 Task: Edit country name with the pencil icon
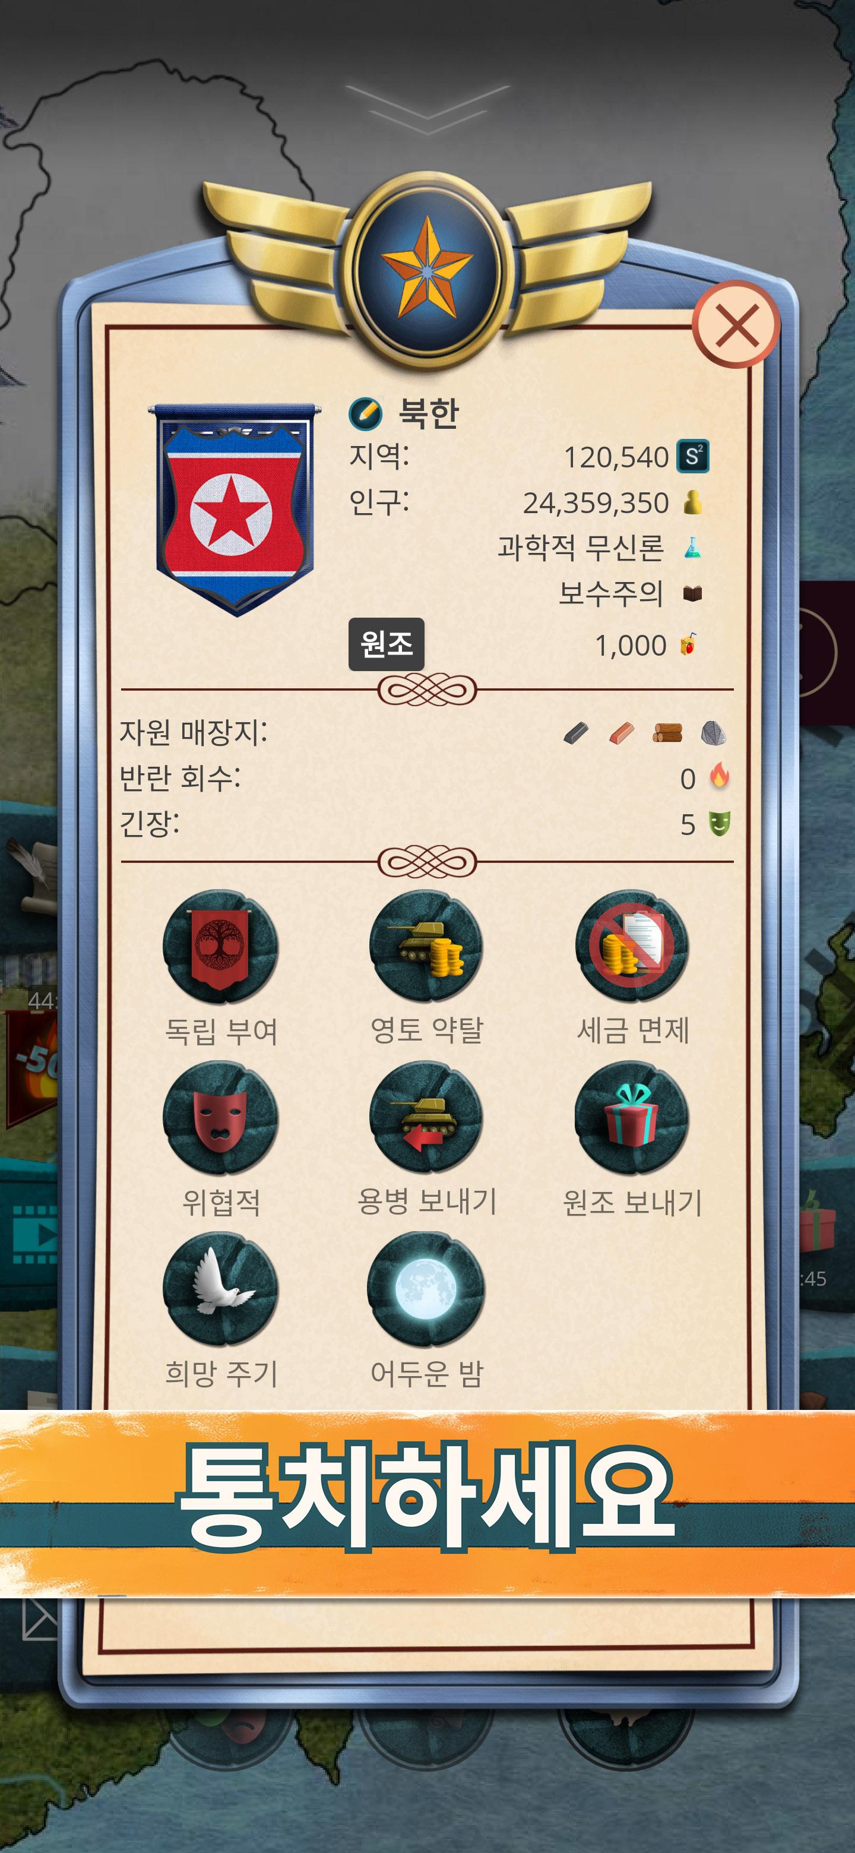365,413
